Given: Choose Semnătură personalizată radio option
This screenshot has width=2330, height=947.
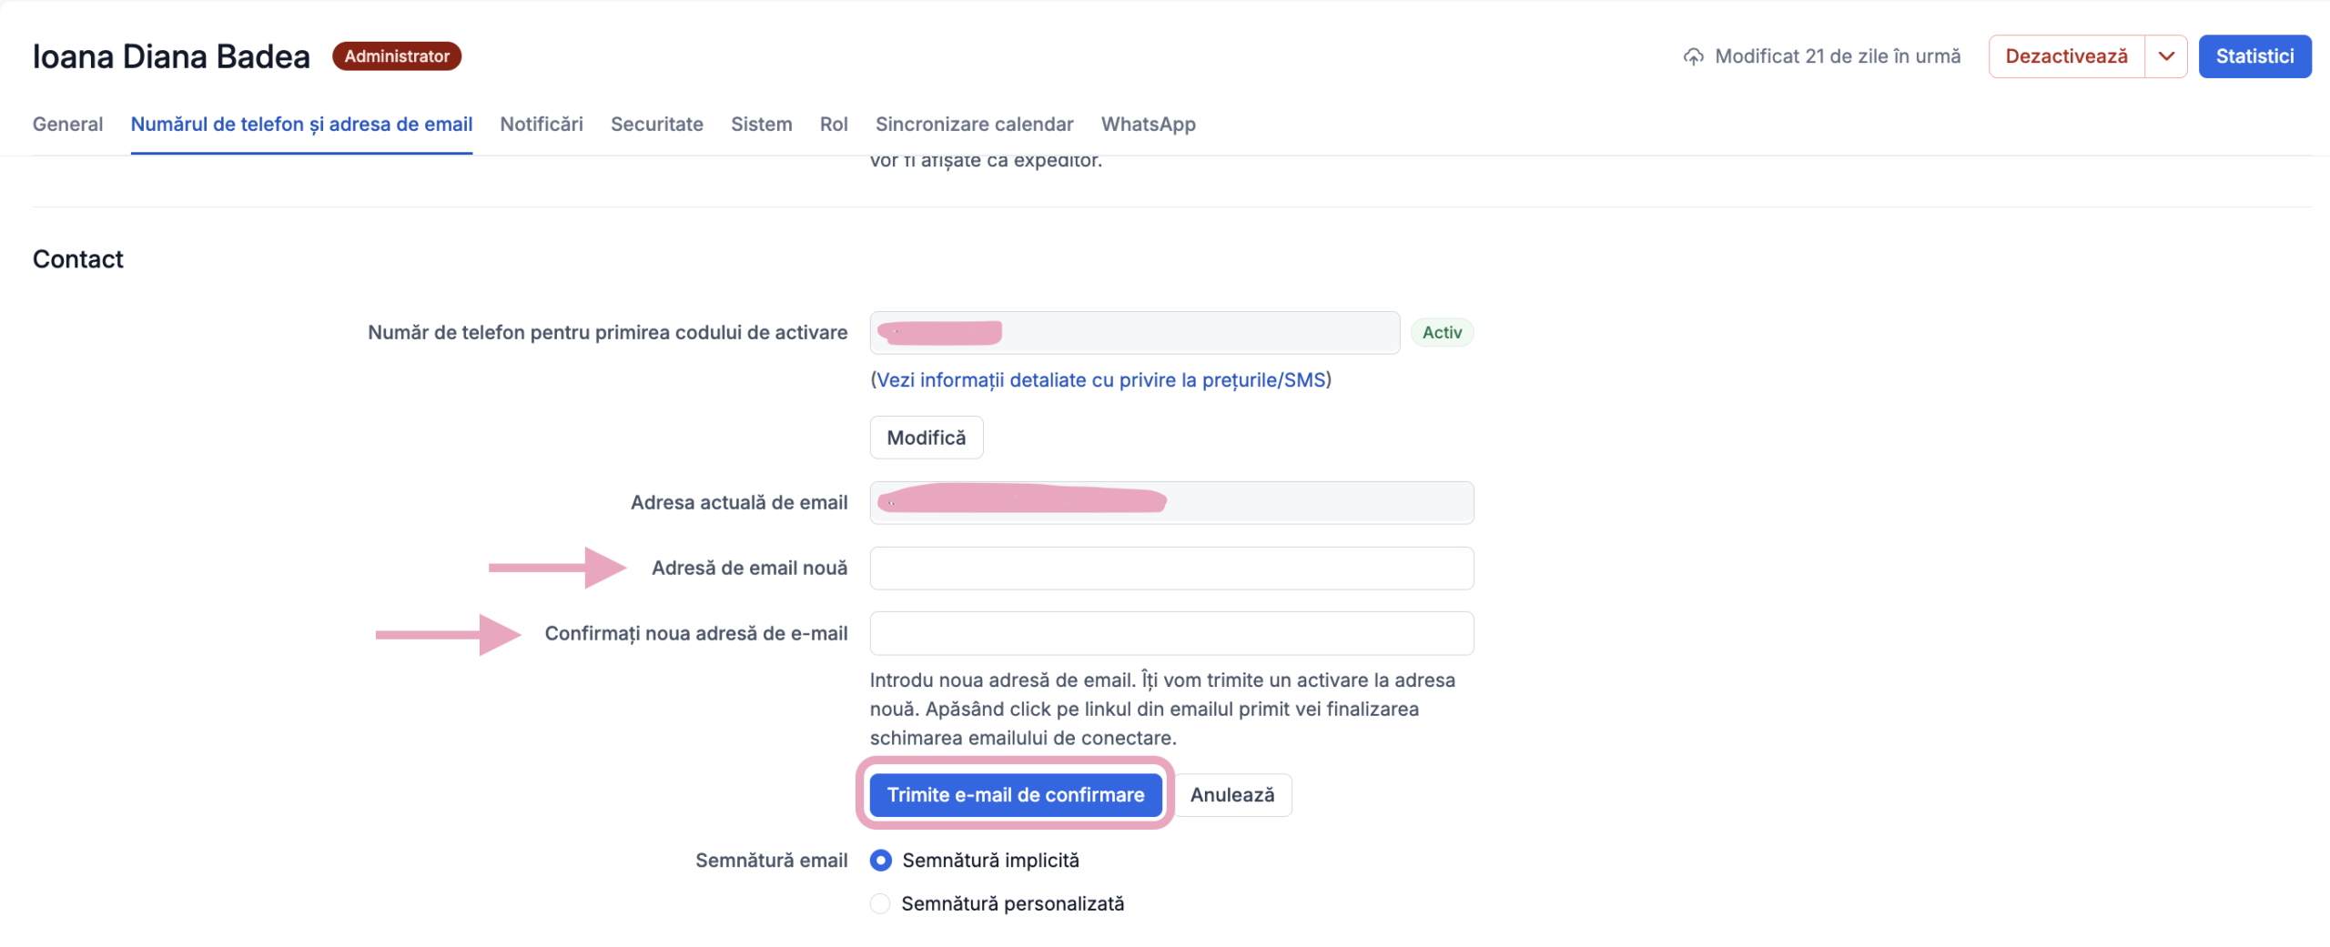Looking at the screenshot, I should 880,903.
